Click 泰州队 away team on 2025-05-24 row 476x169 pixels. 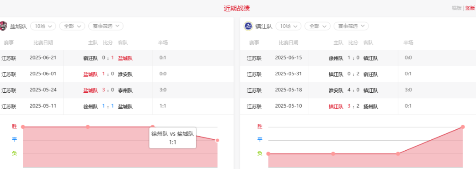[x=125, y=90]
